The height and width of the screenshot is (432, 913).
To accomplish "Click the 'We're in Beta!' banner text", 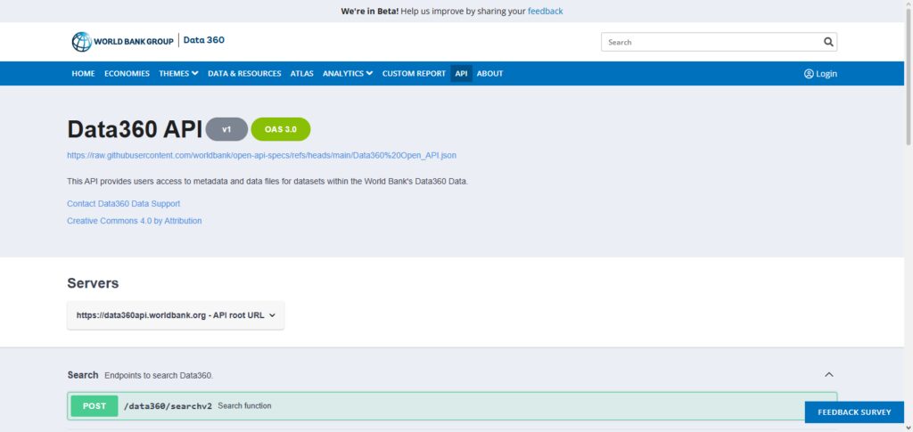I will (x=370, y=11).
